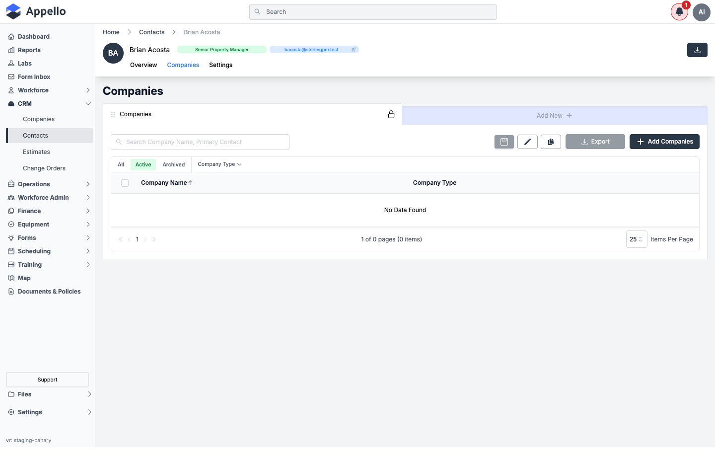Open the AI user avatar menu
Screen dimensions: 715x456
point(702,12)
